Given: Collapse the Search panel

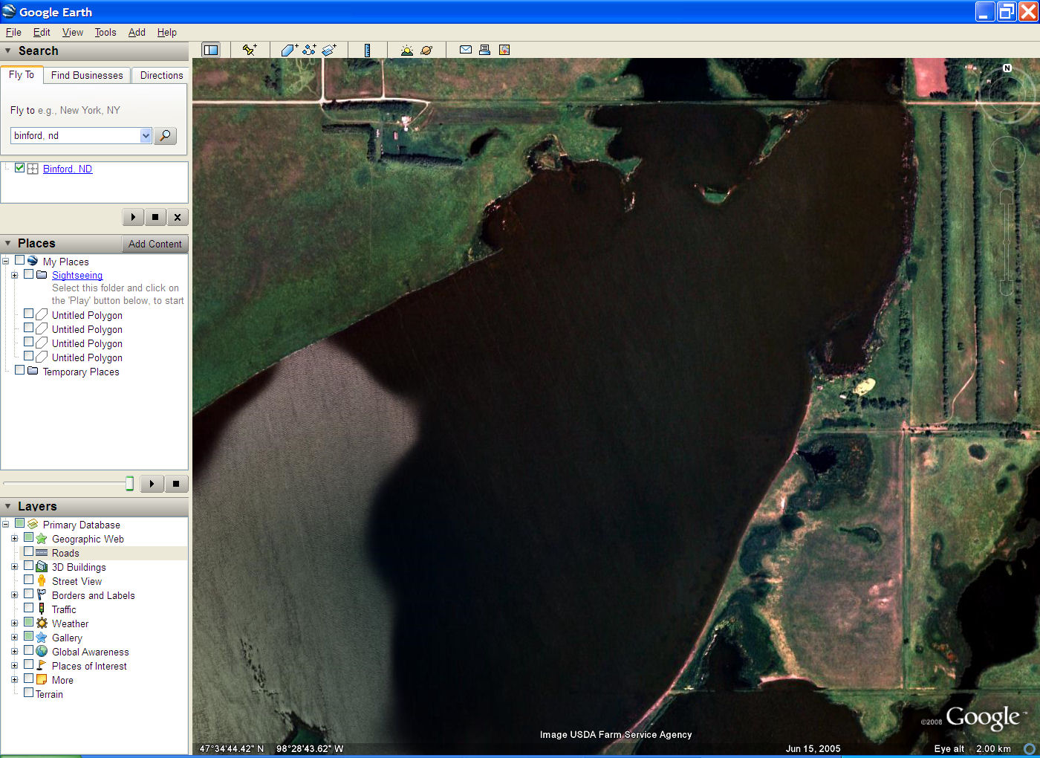Looking at the screenshot, I should tap(8, 51).
